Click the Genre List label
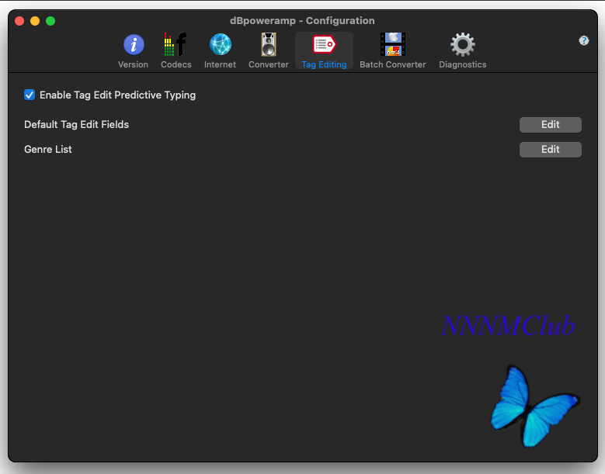This screenshot has height=474, width=605. point(48,150)
